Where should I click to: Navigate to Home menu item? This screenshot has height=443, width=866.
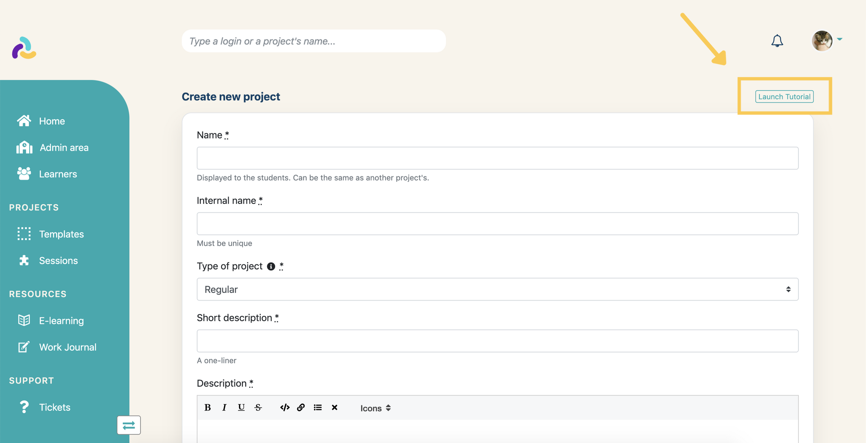(52, 120)
